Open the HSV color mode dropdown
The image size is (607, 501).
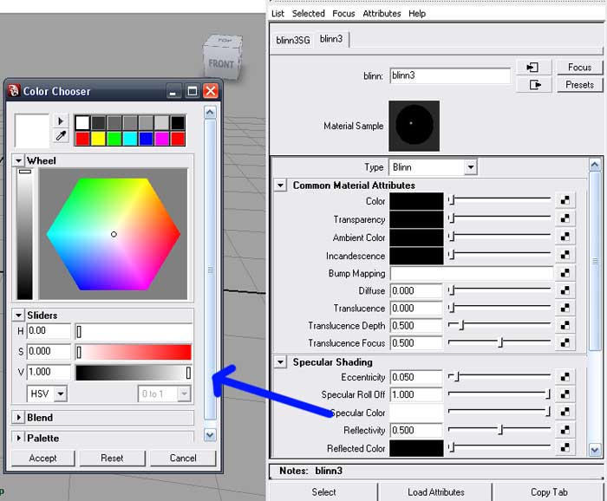tap(47, 394)
